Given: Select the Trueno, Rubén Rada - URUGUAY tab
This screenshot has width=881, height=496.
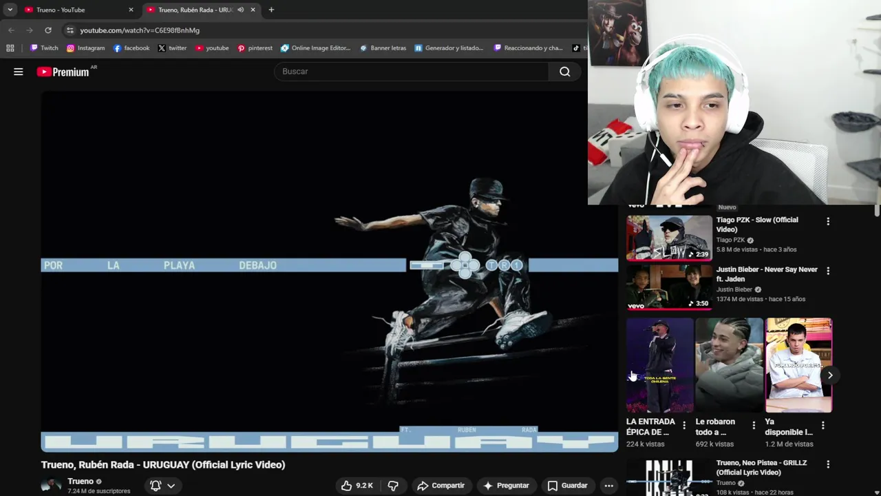Looking at the screenshot, I should pyautogui.click(x=195, y=10).
